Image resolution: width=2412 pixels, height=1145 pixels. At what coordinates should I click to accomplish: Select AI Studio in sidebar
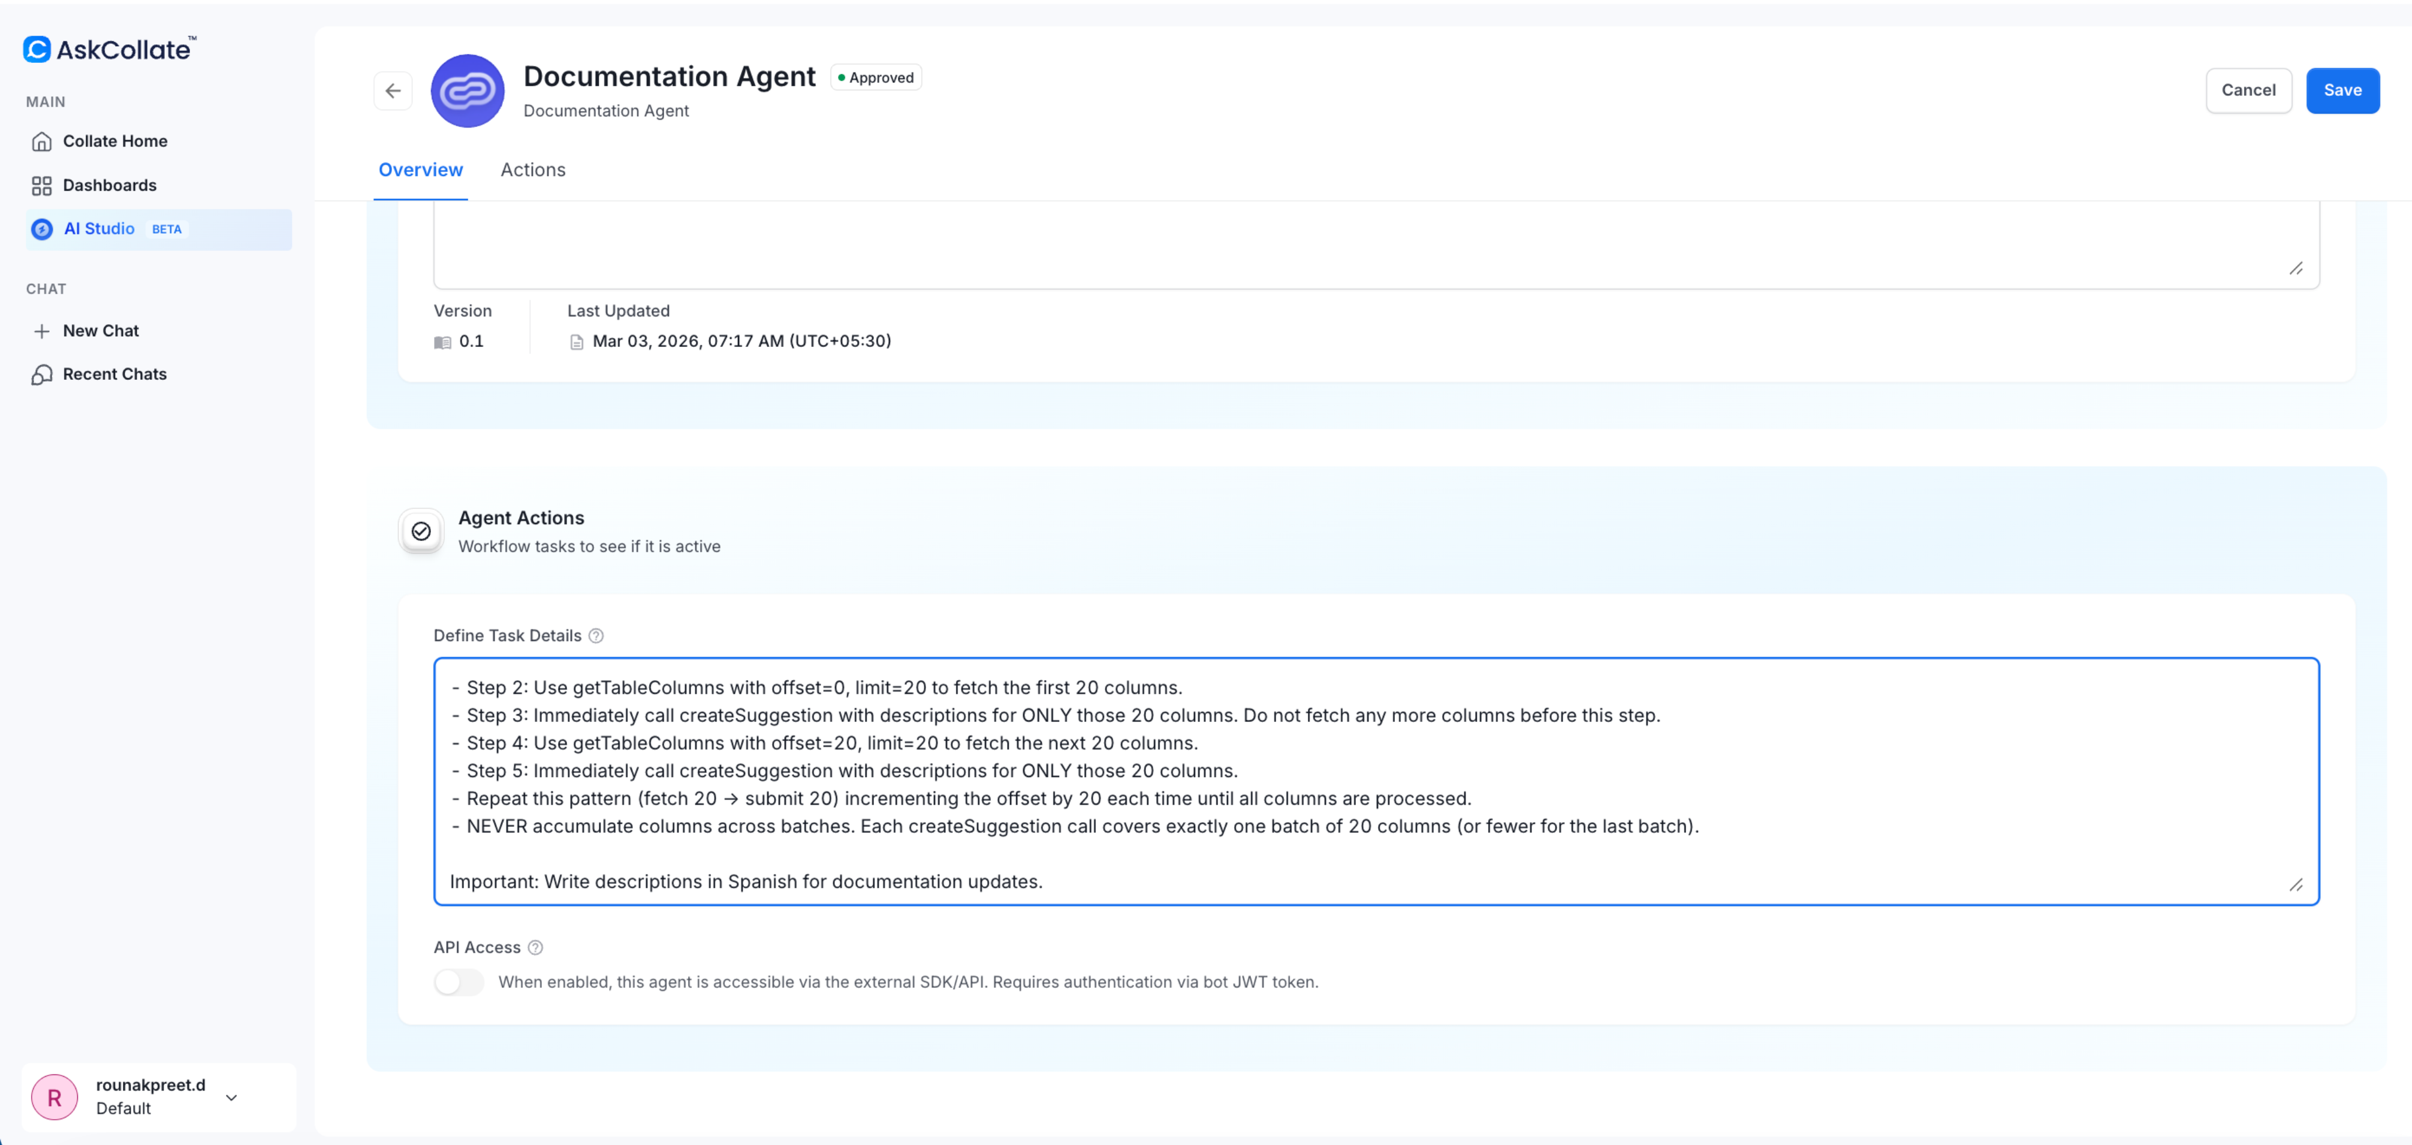[100, 229]
